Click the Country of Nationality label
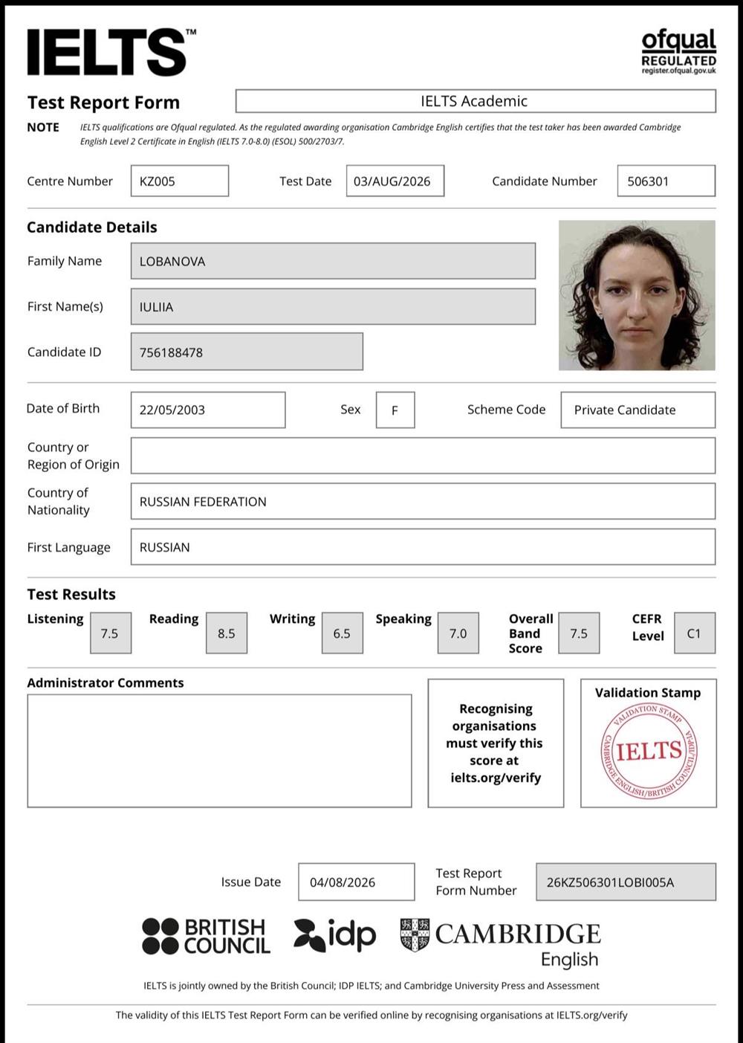The width and height of the screenshot is (743, 1043). pos(58,501)
